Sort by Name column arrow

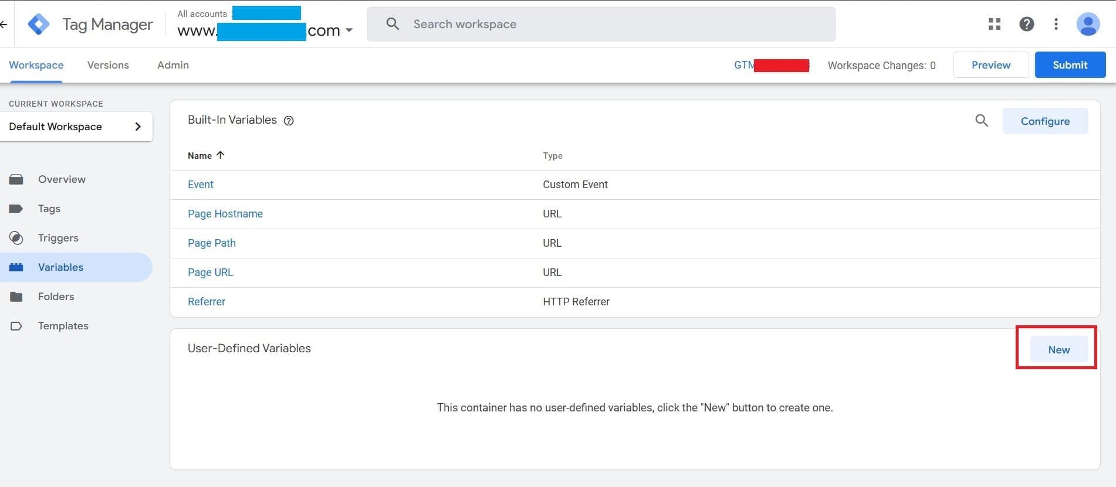221,155
